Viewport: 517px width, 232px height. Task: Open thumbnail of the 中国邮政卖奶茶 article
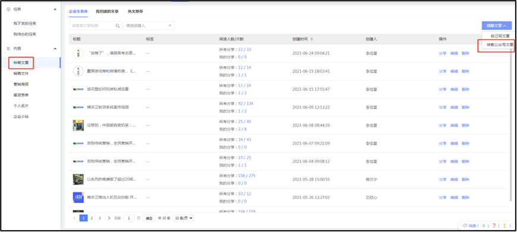(78, 125)
